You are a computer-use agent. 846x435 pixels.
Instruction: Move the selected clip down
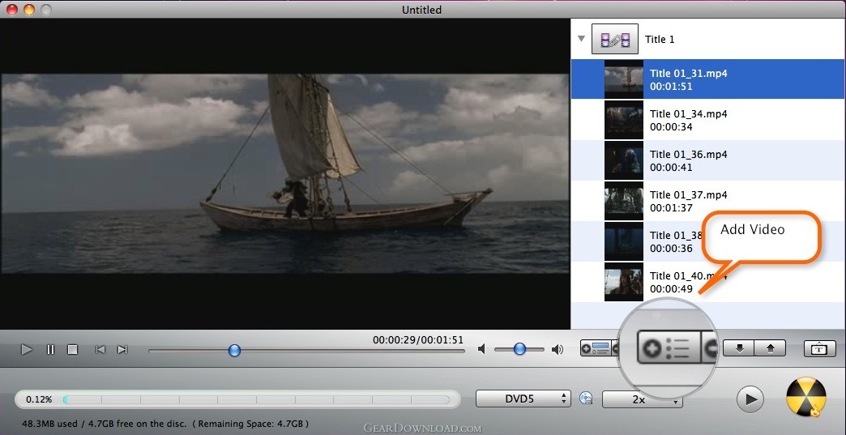coord(739,348)
